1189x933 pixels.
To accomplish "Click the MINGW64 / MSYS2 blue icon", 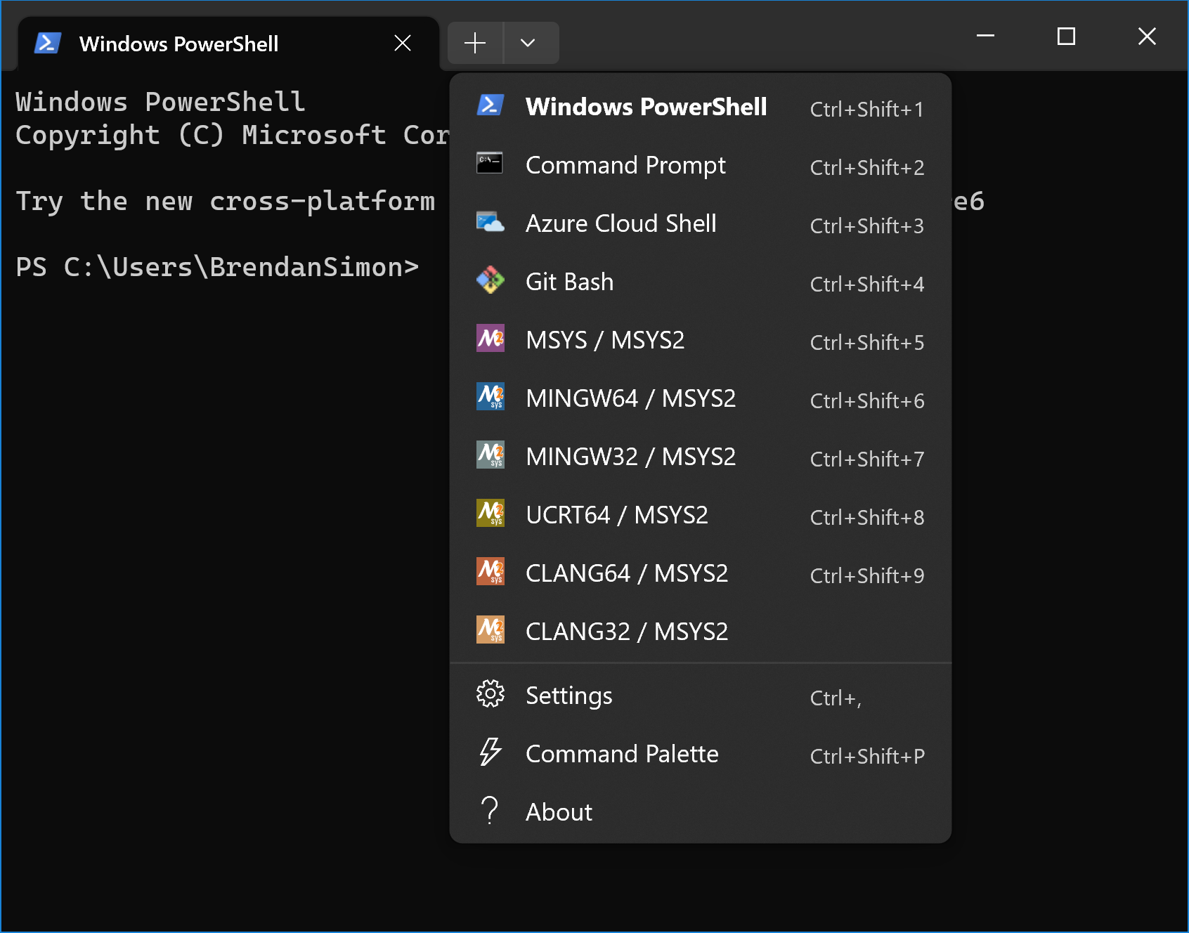I will click(490, 397).
